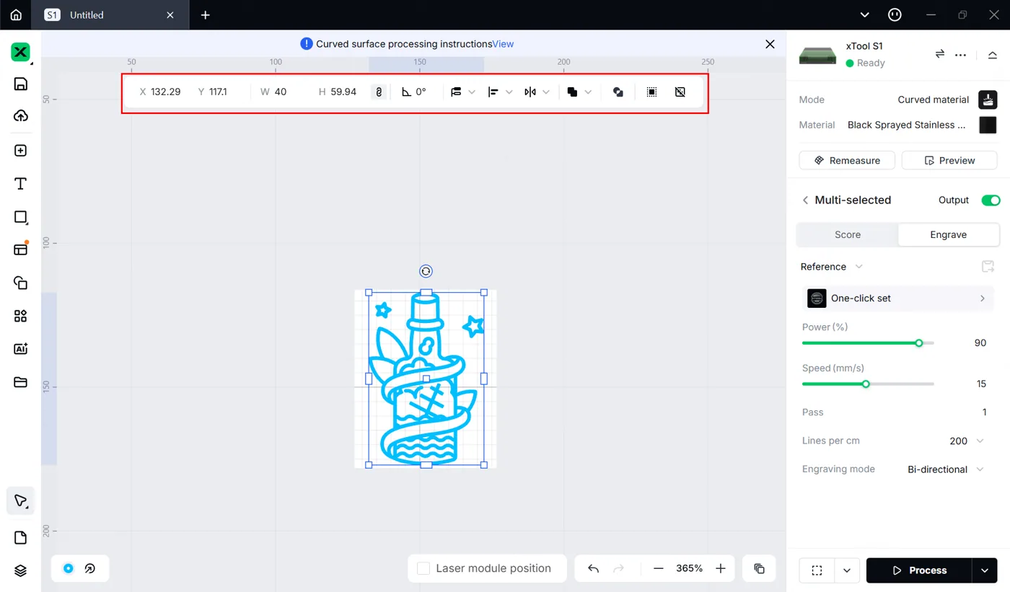Click the Process button
The width and height of the screenshot is (1010, 592).
[919, 570]
